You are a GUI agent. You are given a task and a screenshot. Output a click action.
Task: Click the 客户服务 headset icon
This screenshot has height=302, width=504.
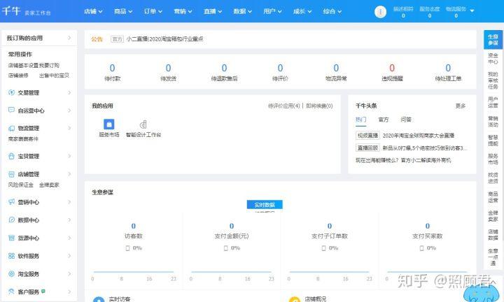[12, 292]
